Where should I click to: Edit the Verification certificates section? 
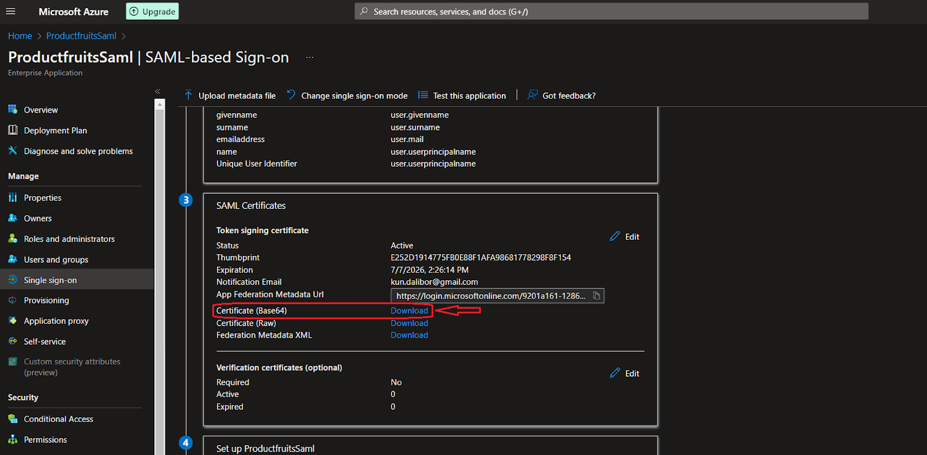(x=632, y=374)
